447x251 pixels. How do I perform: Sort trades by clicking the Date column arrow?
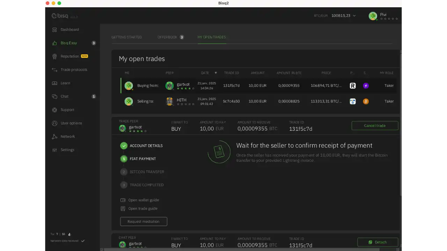point(215,73)
